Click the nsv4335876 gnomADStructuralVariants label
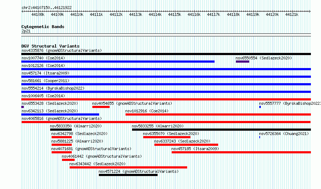 coord(62,50)
